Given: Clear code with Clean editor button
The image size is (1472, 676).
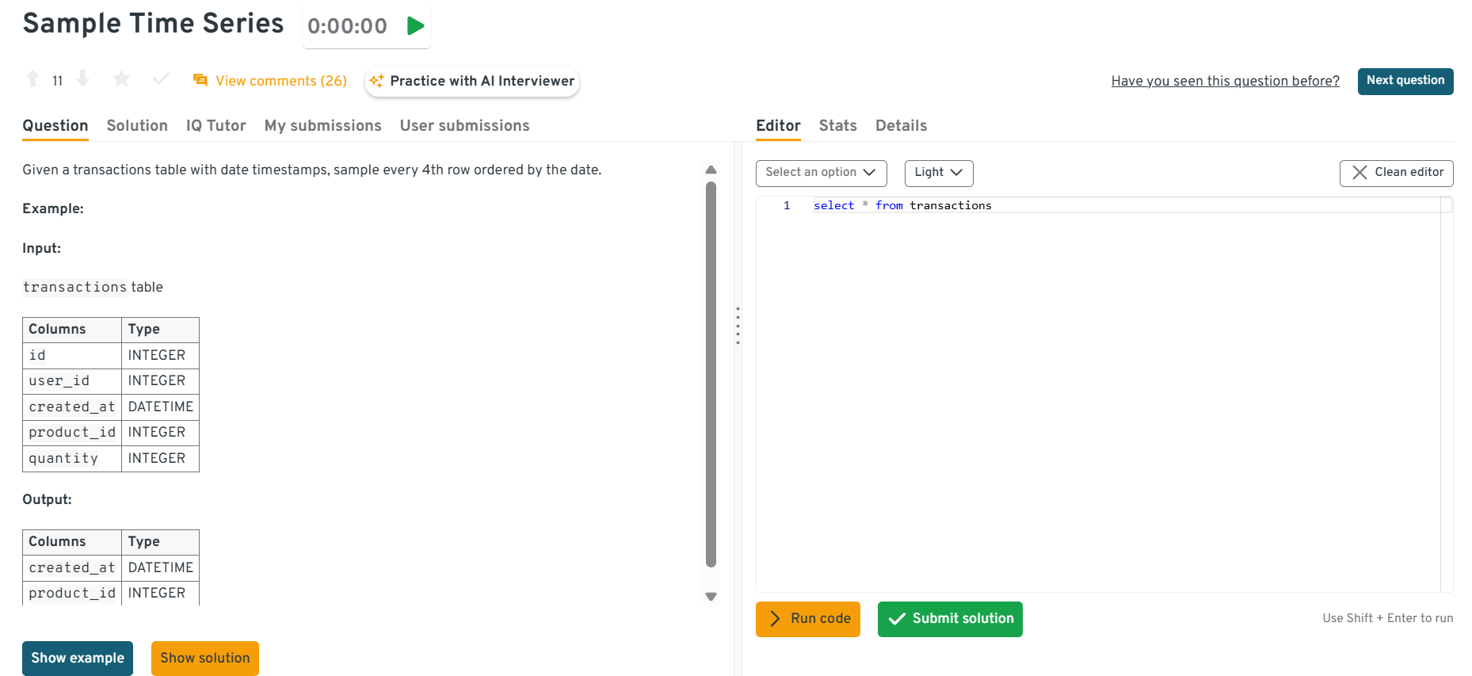Looking at the screenshot, I should 1396,173.
